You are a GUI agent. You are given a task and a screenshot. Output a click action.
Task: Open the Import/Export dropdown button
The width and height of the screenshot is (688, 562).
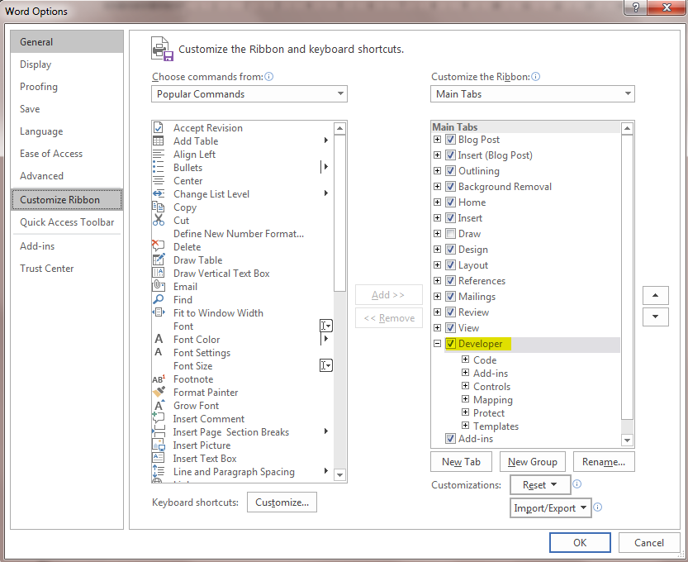pos(550,508)
